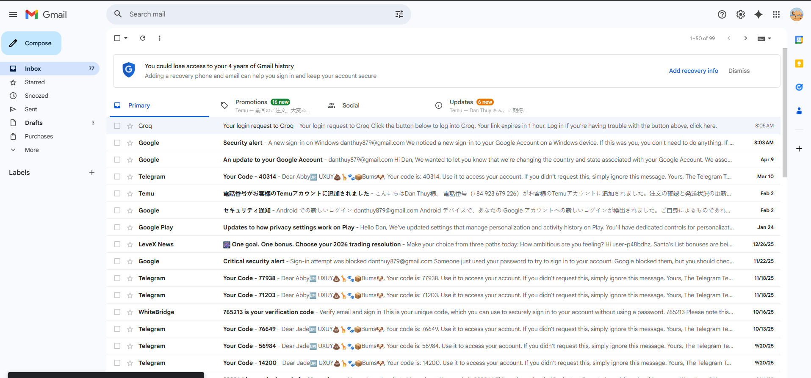The image size is (811, 378).
Task: Select the WhiteBridge email checkbox
Action: click(x=117, y=312)
